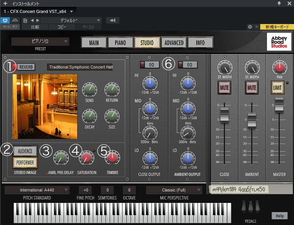Switch to the PIANO tab
The height and width of the screenshot is (225, 294).
pos(120,43)
